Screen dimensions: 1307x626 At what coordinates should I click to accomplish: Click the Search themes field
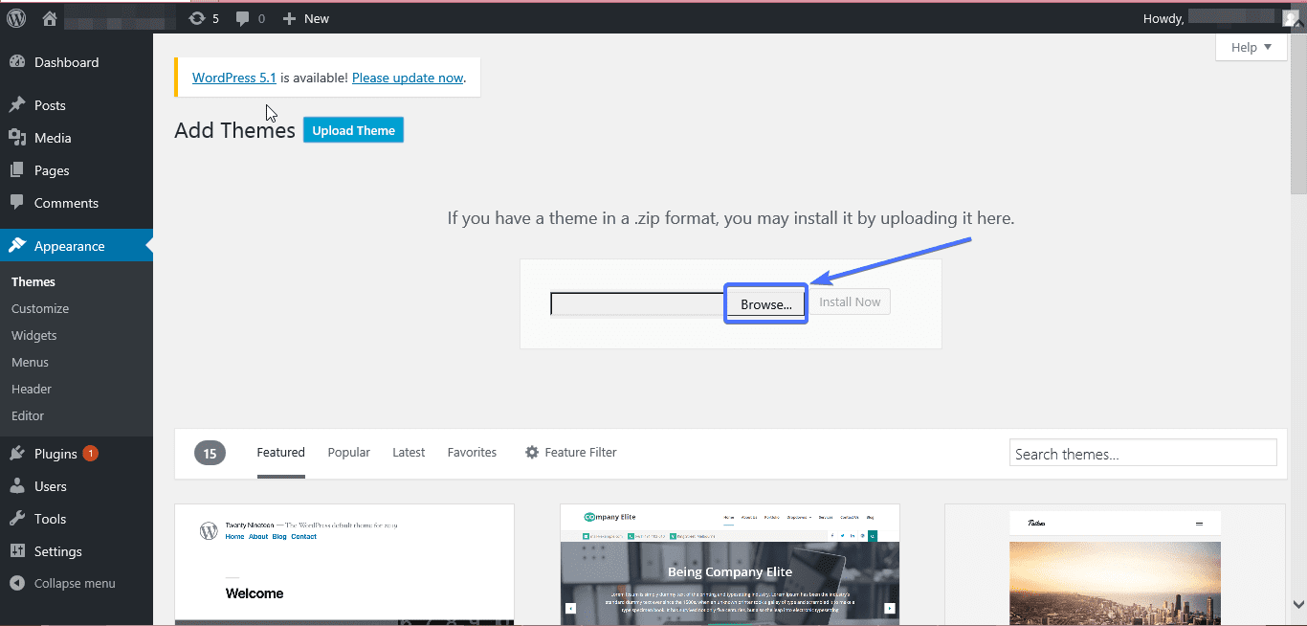[1142, 453]
